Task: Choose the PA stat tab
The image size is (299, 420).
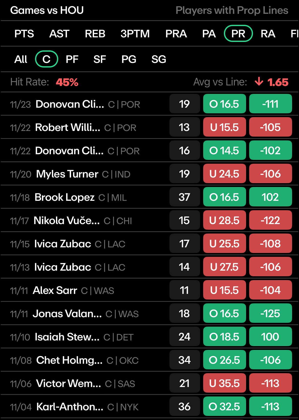Action: click(209, 34)
